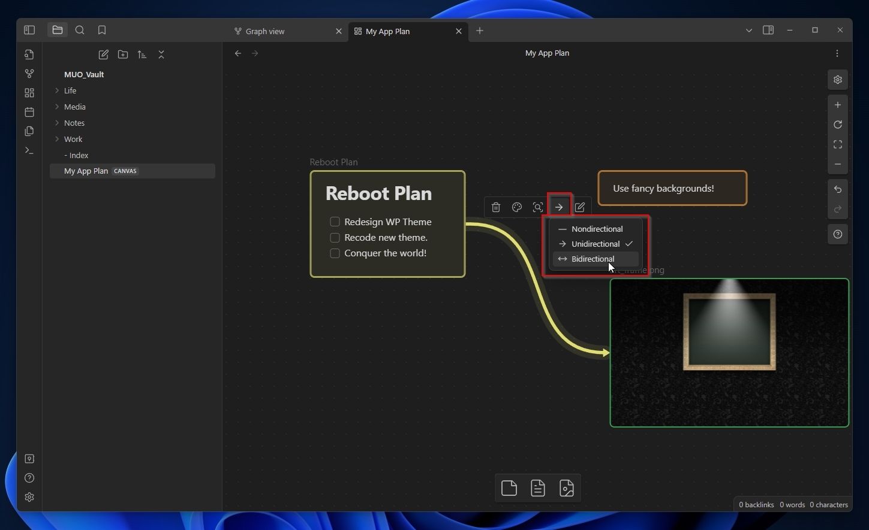Zoom in on the canvas

tap(838, 105)
